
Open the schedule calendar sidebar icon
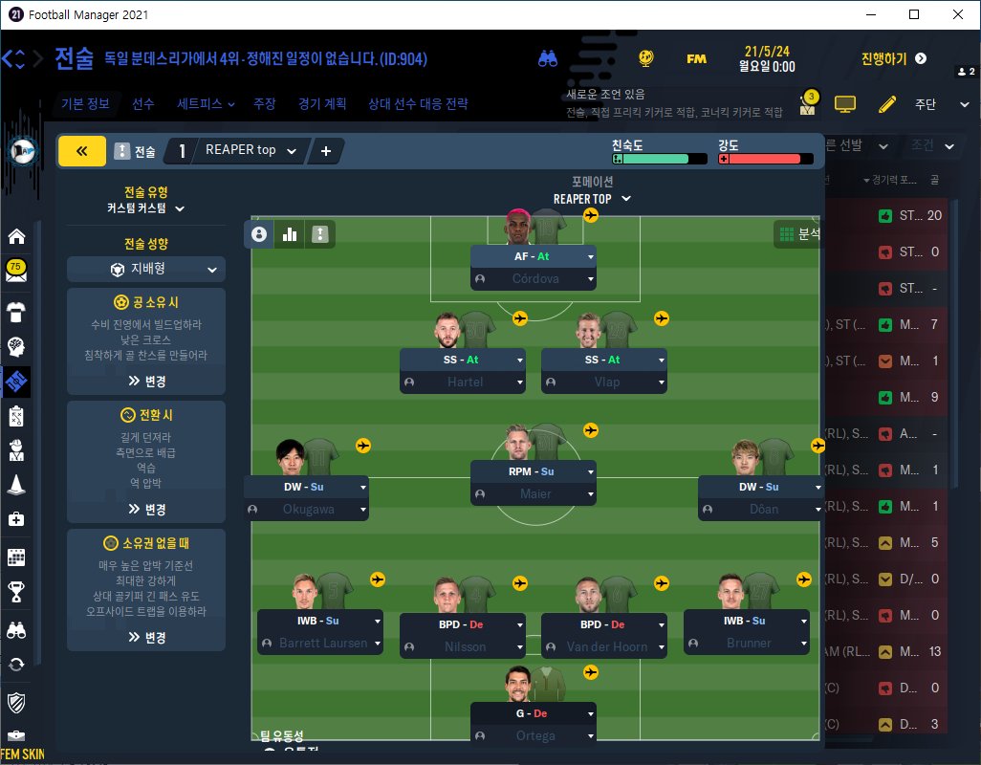[x=16, y=557]
